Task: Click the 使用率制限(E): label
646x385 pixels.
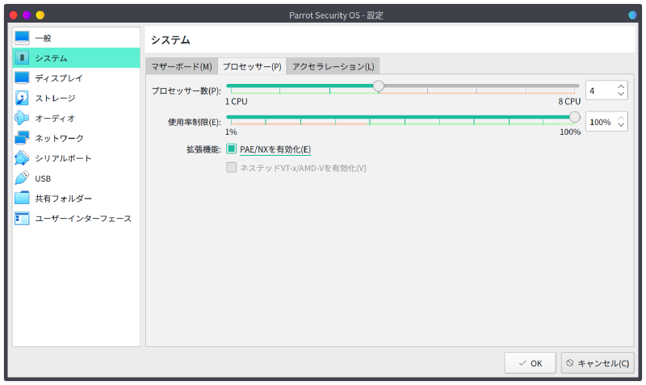Action: point(195,122)
